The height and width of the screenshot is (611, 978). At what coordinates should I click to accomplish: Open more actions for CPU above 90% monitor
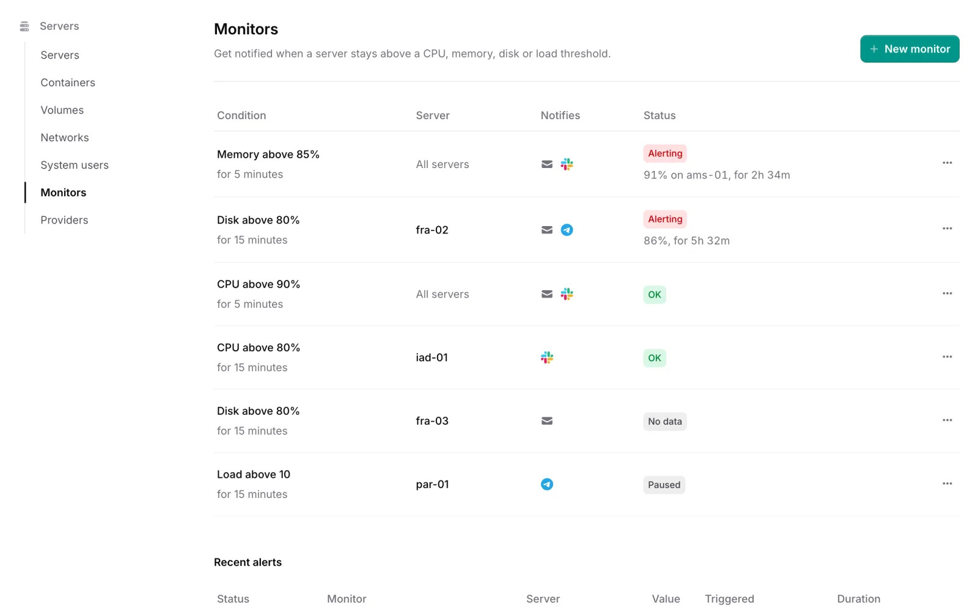point(947,293)
